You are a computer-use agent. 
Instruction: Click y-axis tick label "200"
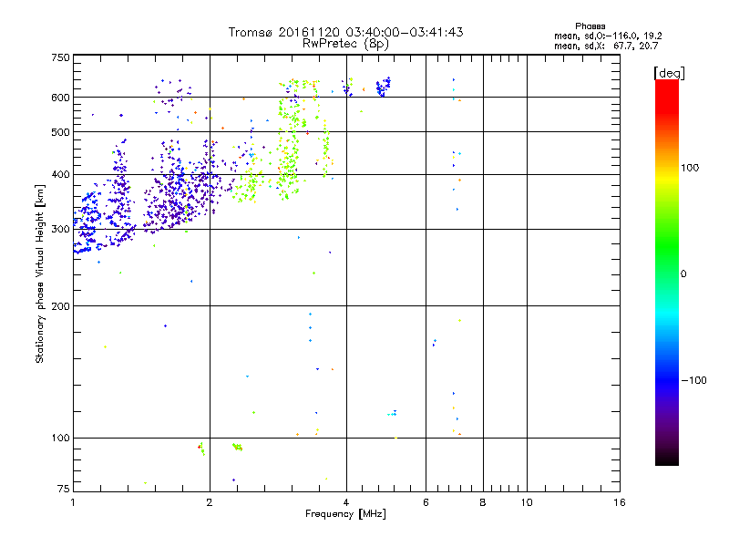(x=60, y=306)
